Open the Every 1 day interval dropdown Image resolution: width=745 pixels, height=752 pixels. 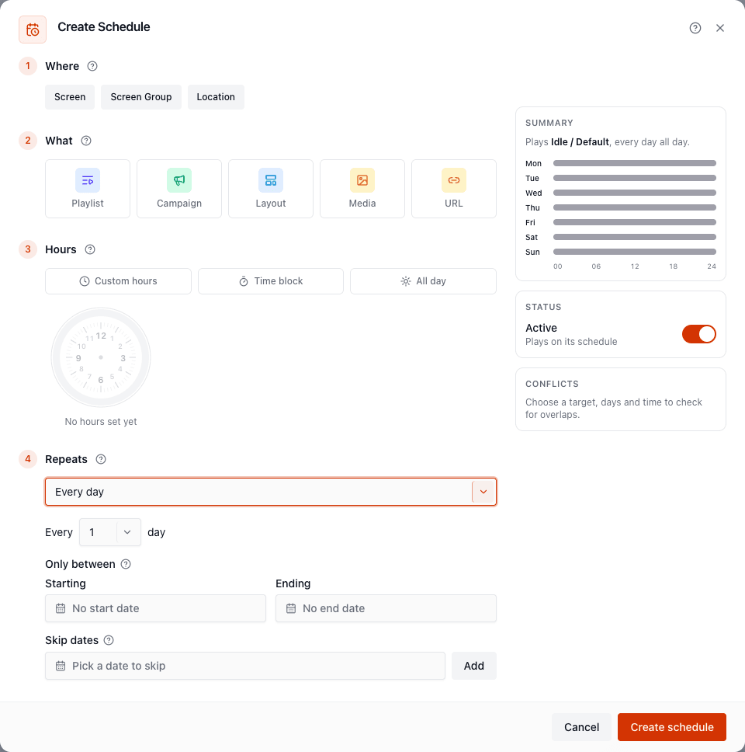click(x=110, y=532)
